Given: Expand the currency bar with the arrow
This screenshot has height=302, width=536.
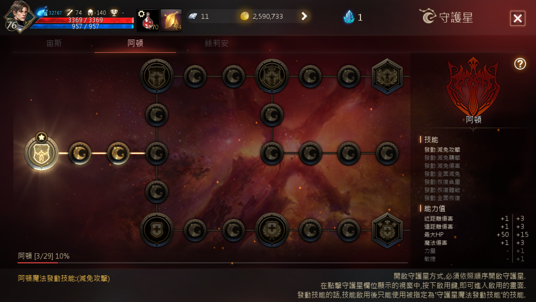Looking at the screenshot, I should [304, 16].
